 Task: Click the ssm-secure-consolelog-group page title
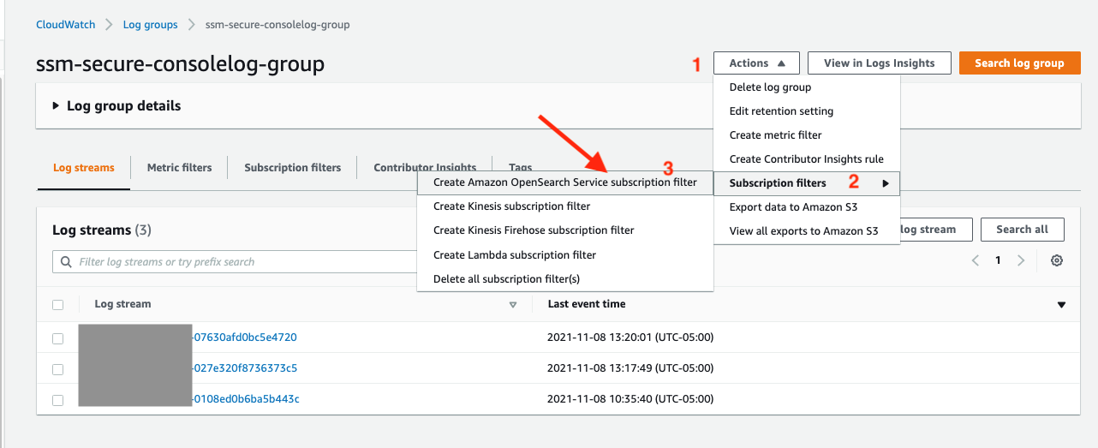click(181, 64)
